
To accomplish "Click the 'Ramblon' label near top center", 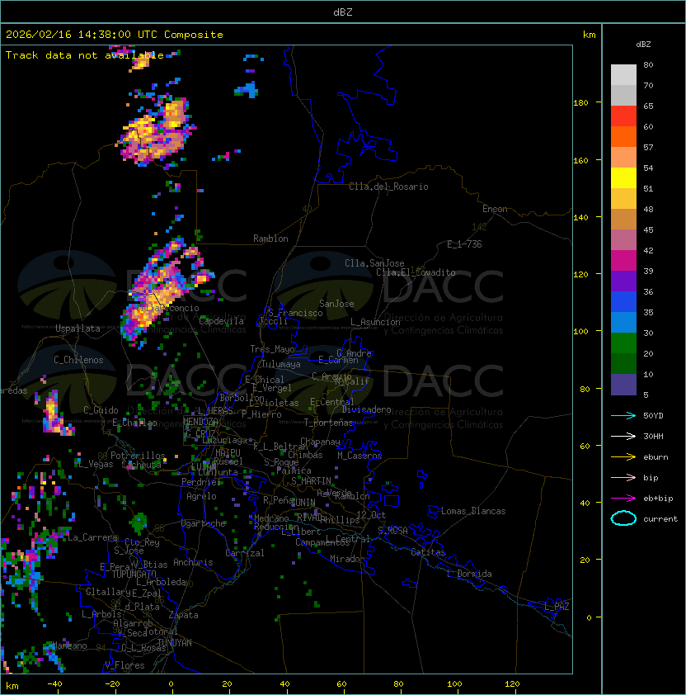I will pyautogui.click(x=270, y=239).
